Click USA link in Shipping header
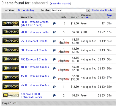 point(86,17)
